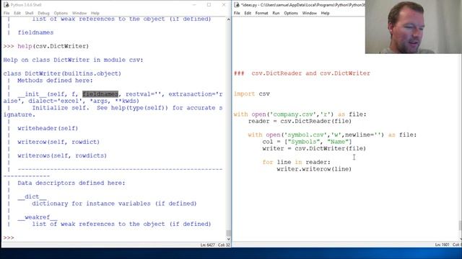Image resolution: width=462 pixels, height=259 pixels.
Task: Minimize the Python Shell window
Action: tap(194, 5)
